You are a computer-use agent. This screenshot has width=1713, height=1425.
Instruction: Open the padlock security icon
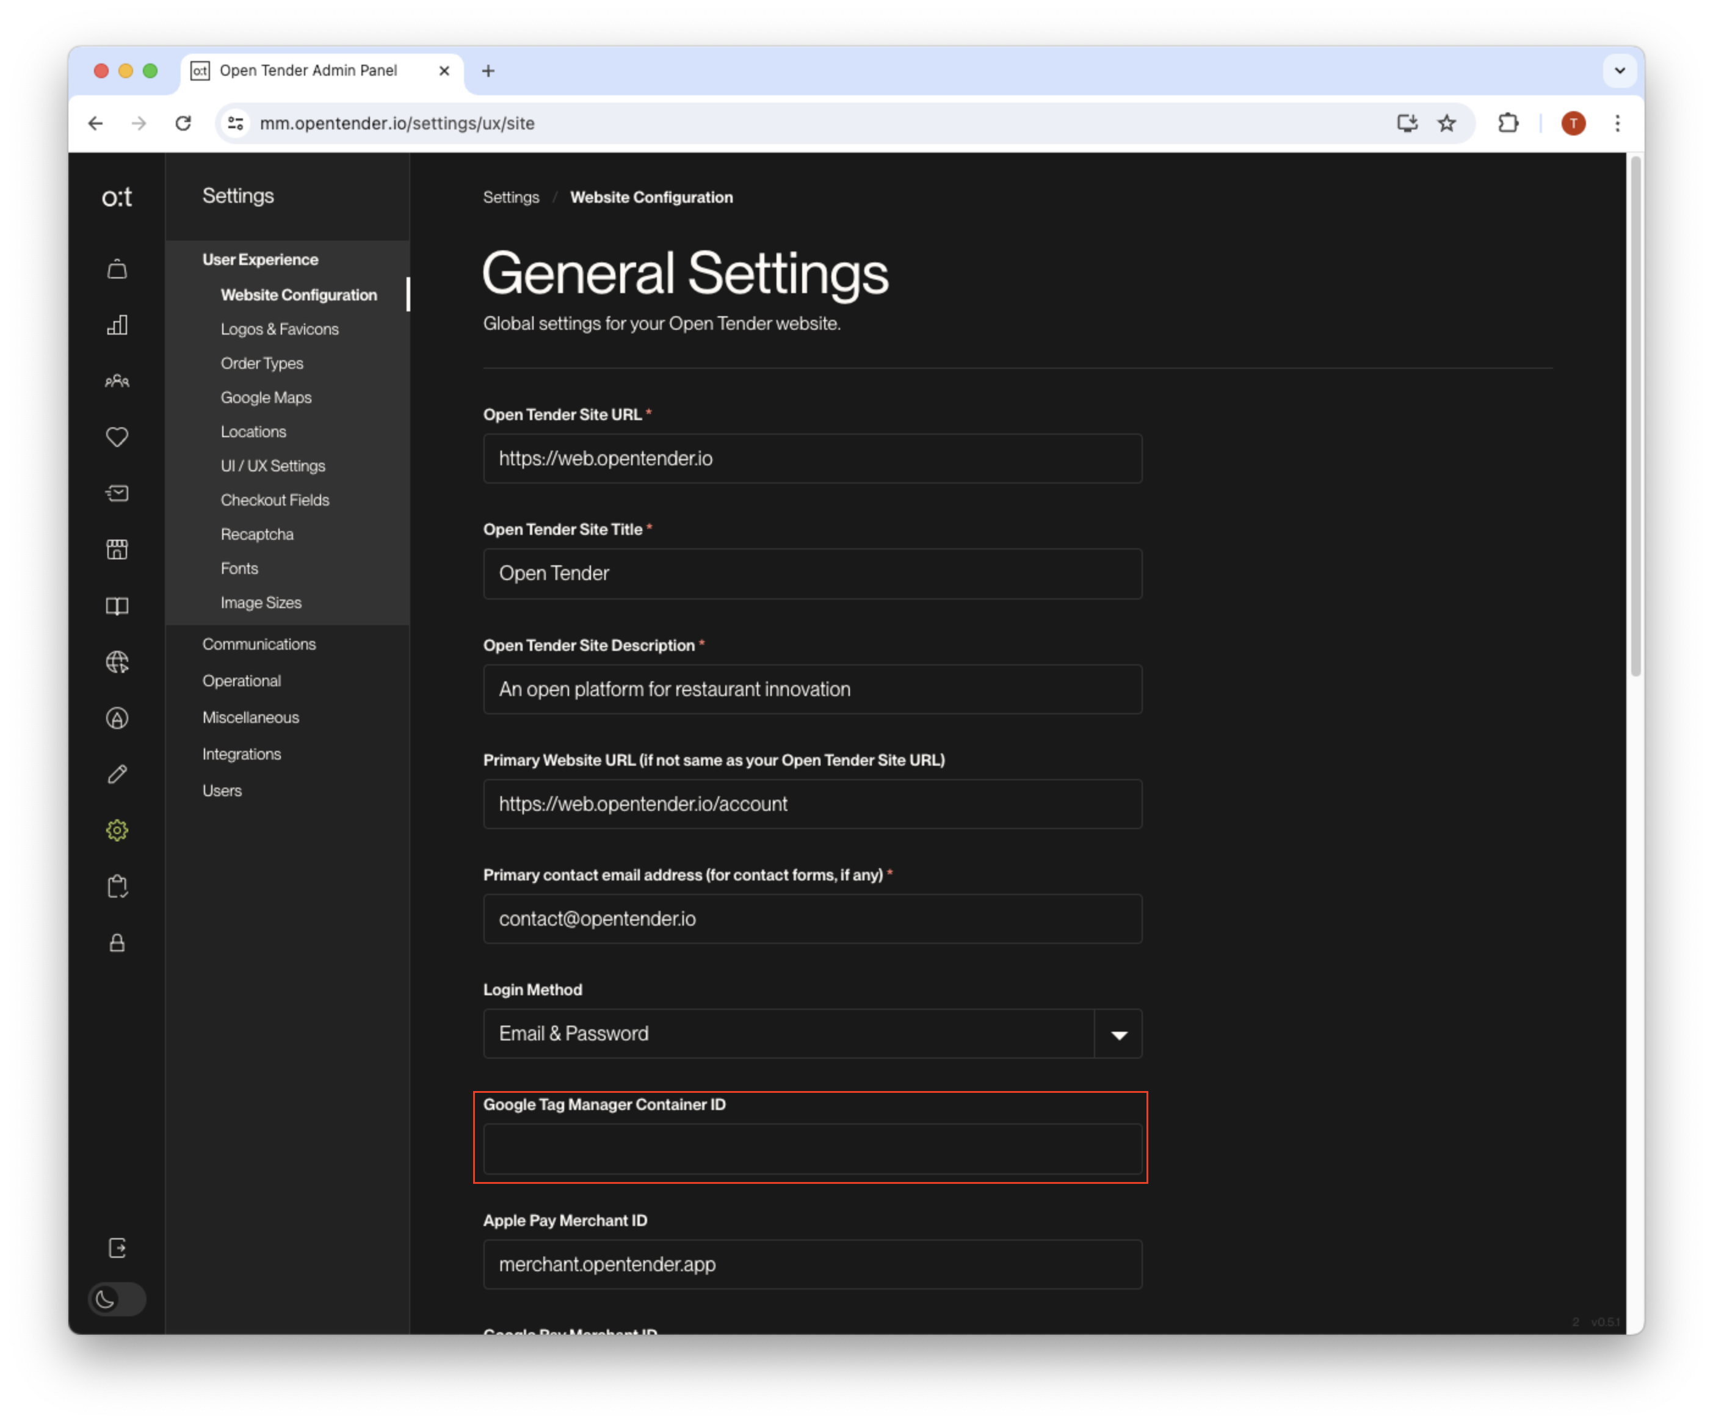[117, 943]
